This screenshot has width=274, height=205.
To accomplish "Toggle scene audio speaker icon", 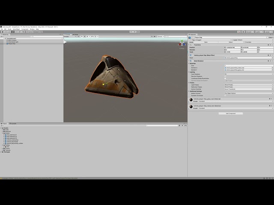I will click(85, 36).
